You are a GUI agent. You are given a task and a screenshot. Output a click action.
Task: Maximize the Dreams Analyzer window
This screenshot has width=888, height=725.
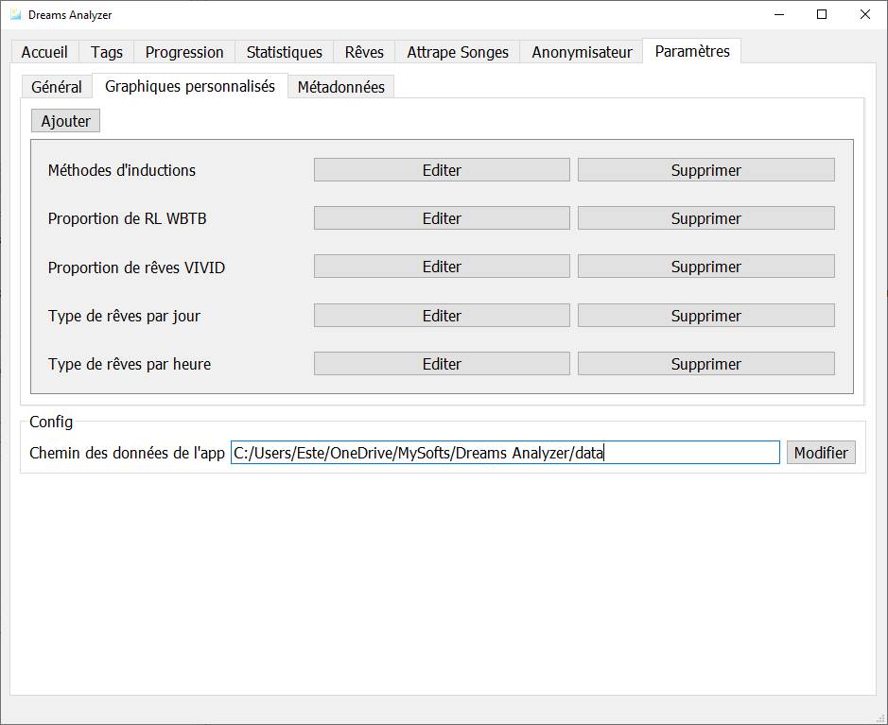822,15
